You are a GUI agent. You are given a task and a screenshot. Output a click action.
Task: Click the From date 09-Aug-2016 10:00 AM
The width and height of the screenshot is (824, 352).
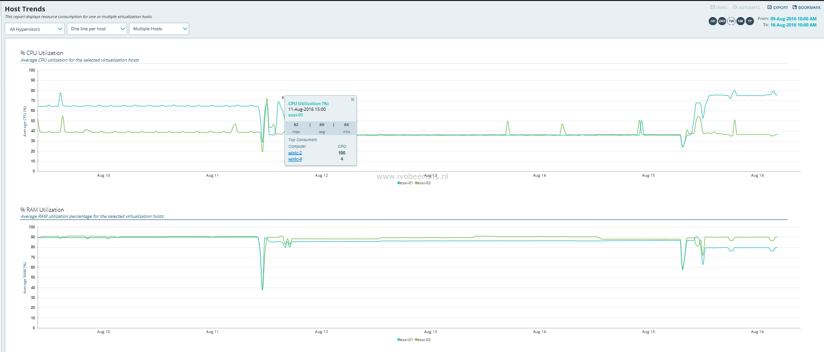(x=793, y=19)
